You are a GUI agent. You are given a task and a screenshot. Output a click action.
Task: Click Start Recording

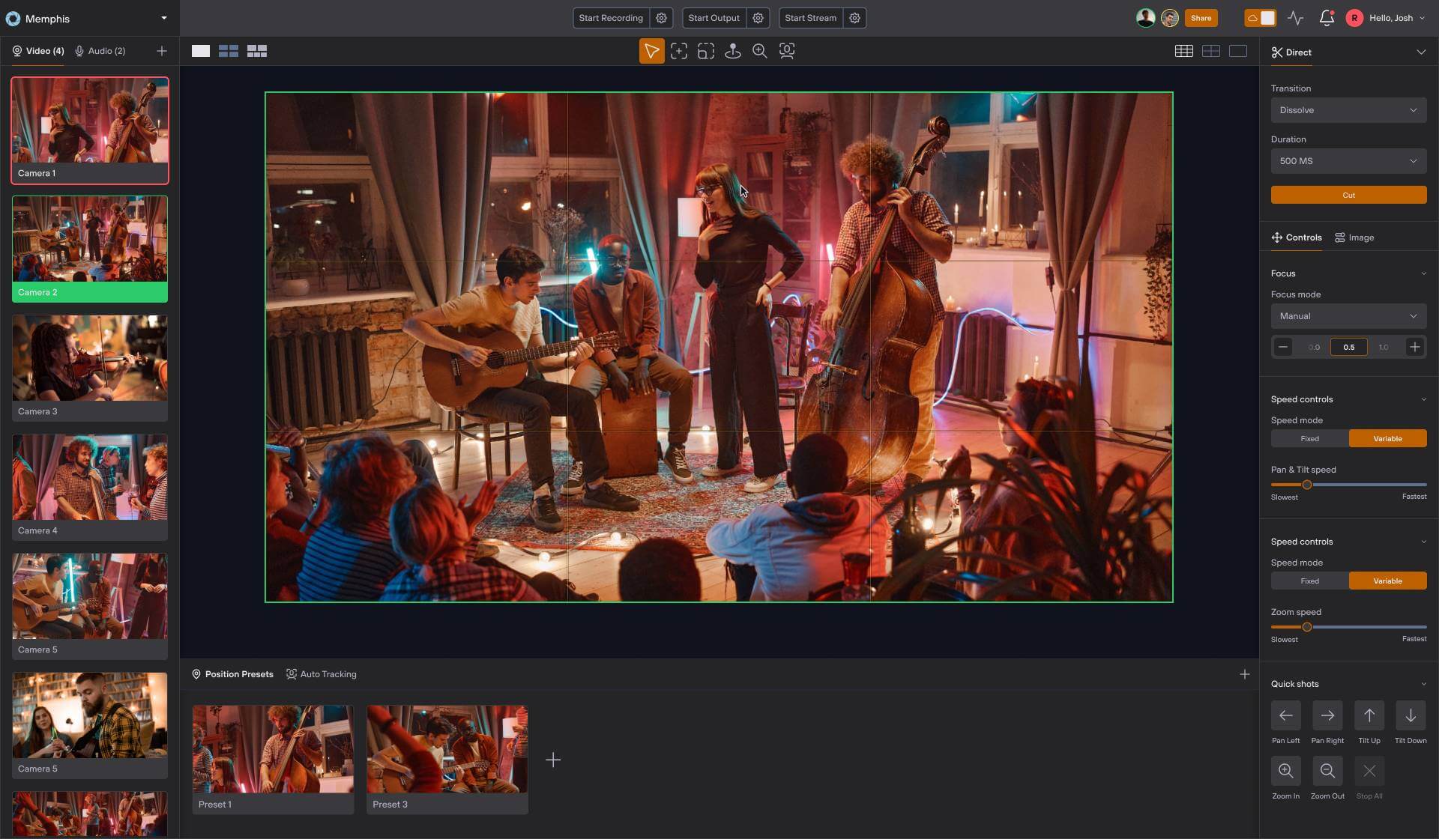pos(610,17)
